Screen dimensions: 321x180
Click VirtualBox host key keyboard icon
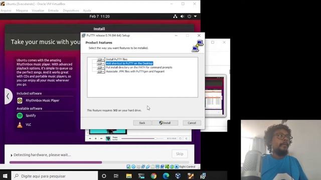pyautogui.click(x=177, y=166)
